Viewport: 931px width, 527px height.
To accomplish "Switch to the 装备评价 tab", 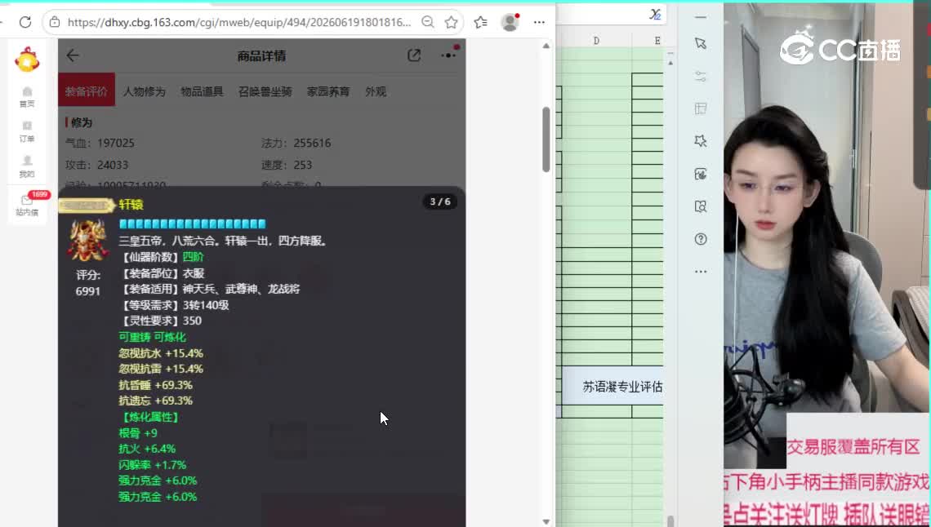I will 86,91.
